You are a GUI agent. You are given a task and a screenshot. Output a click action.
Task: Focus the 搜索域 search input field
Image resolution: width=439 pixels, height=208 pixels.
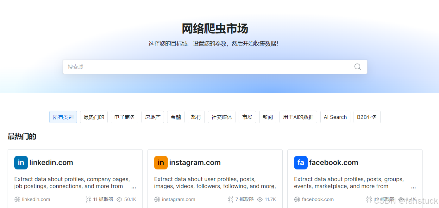(x=215, y=67)
